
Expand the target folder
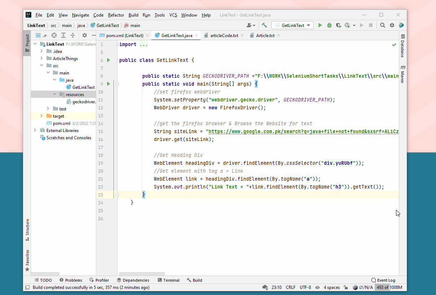coord(42,116)
